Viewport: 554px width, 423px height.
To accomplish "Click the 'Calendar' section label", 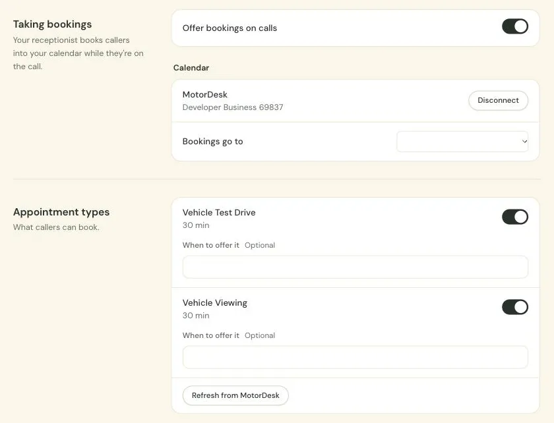I will [x=191, y=68].
